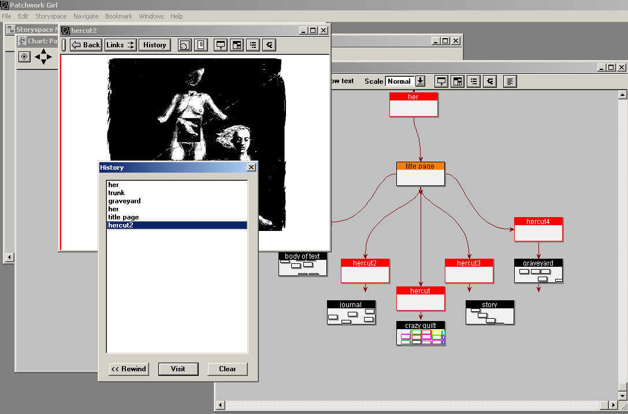Open the Edit menu

(x=23, y=16)
